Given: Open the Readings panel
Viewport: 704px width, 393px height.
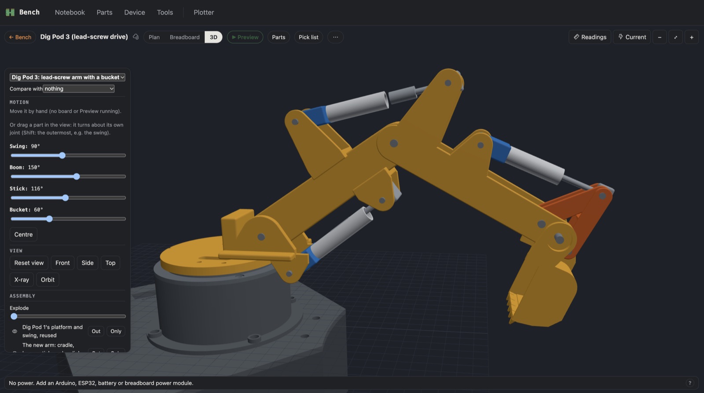Looking at the screenshot, I should (x=590, y=37).
